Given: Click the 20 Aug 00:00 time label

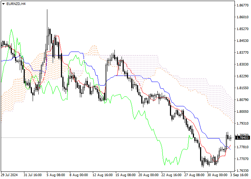Looking at the screenshot, I should pyautogui.click(x=148, y=175).
